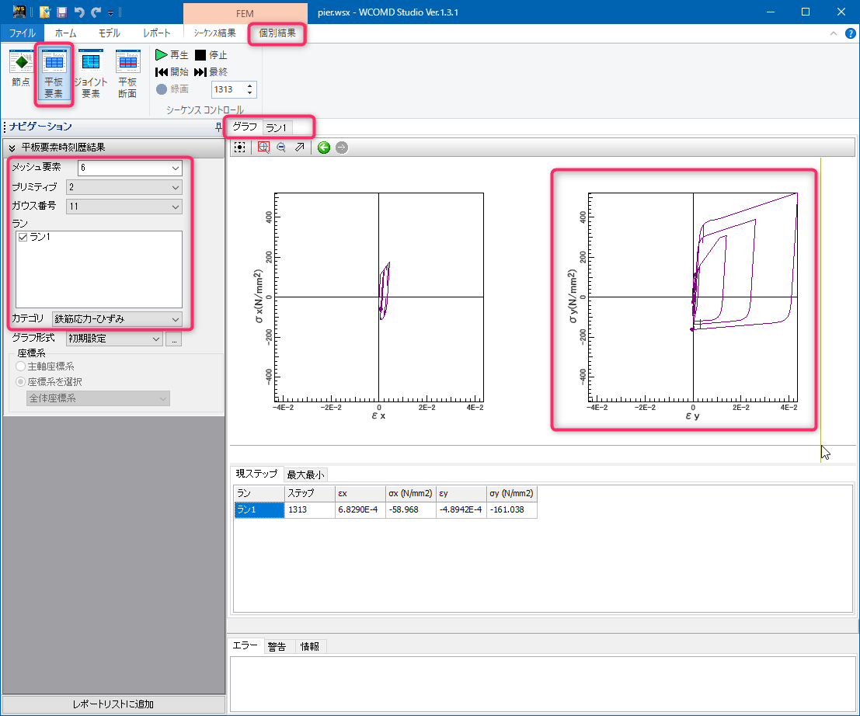Select the 現ステップ tab
The height and width of the screenshot is (716, 860).
pyautogui.click(x=256, y=474)
